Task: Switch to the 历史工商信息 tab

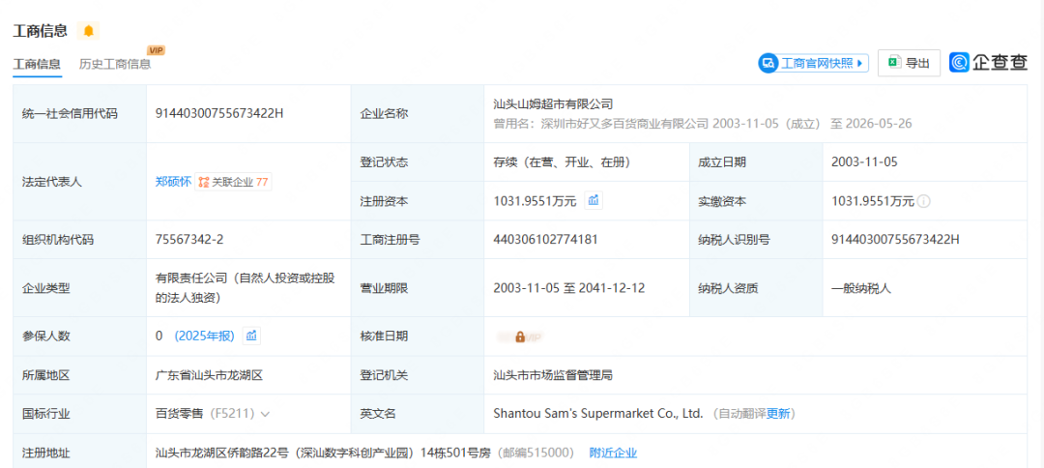Action: [114, 65]
